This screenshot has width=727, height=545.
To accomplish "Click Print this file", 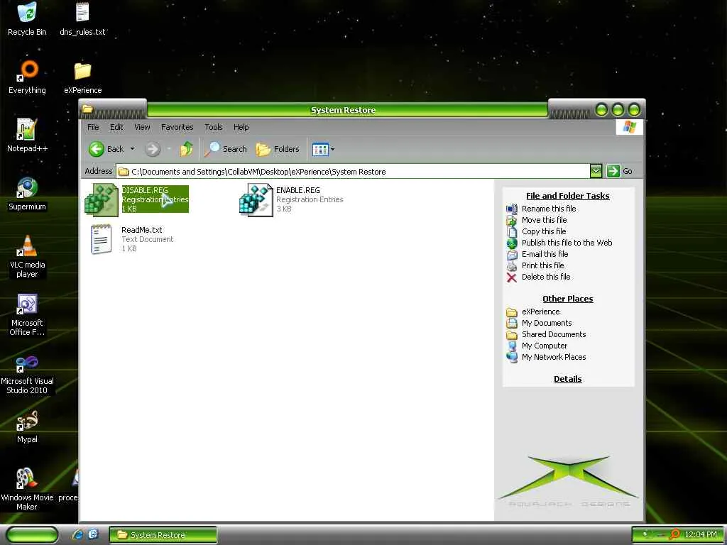I will coord(543,265).
